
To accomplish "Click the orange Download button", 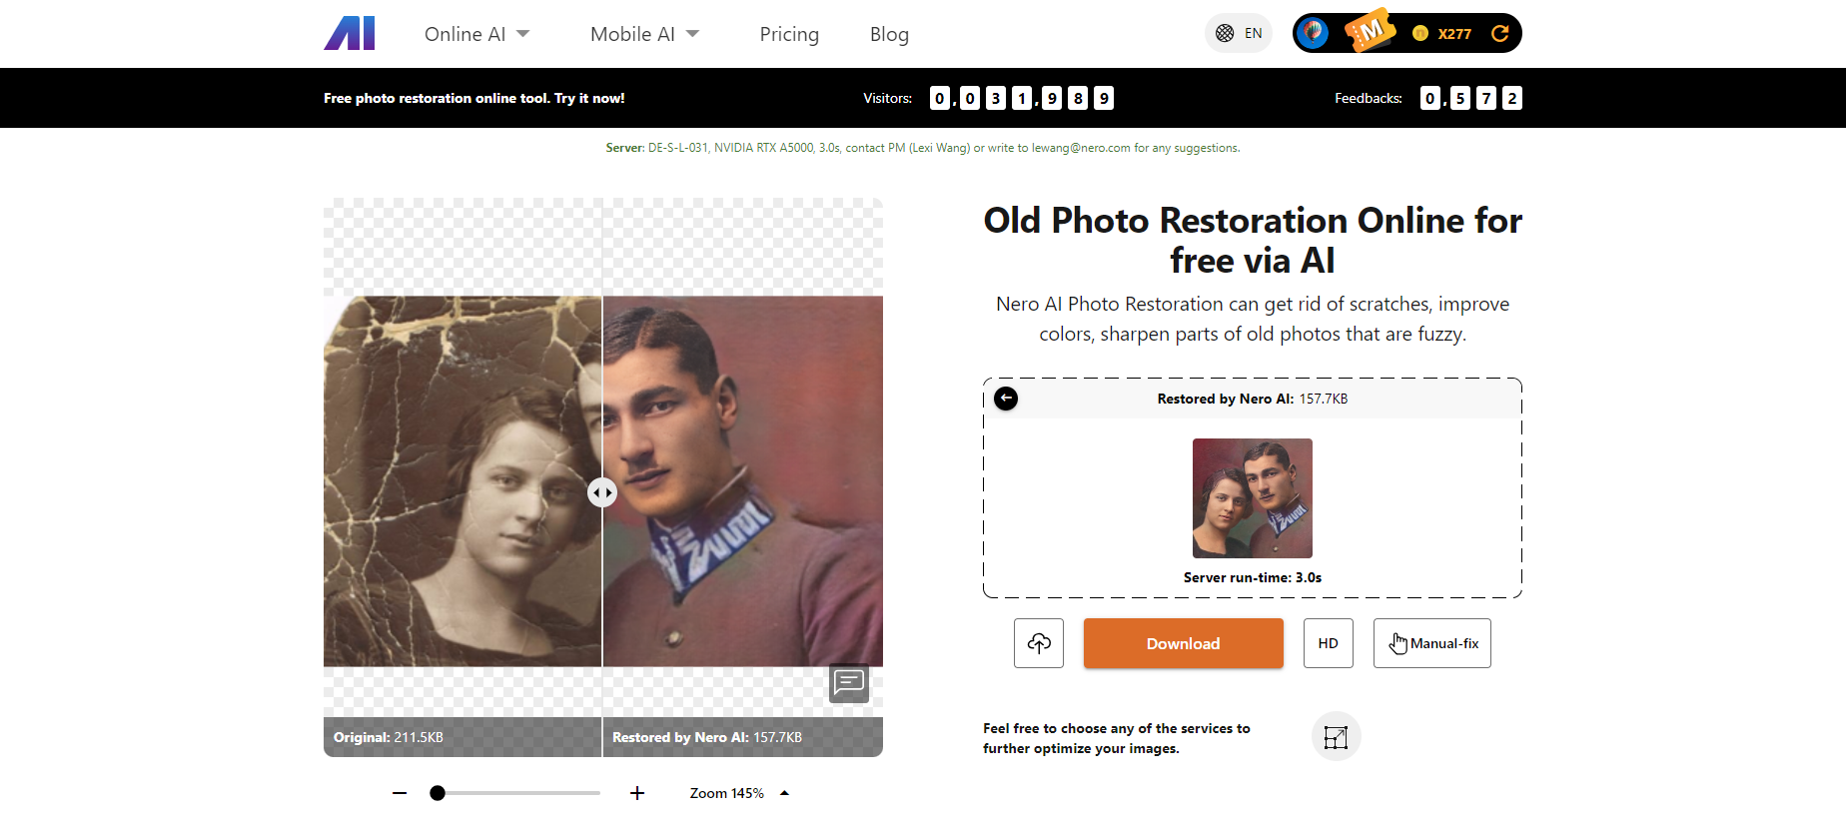I will click(1184, 643).
